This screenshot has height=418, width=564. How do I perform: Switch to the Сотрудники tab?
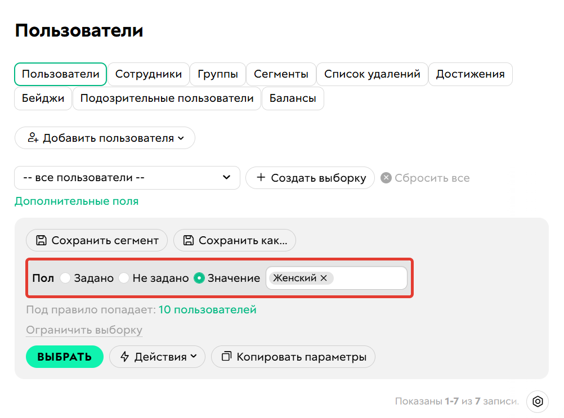pos(147,74)
